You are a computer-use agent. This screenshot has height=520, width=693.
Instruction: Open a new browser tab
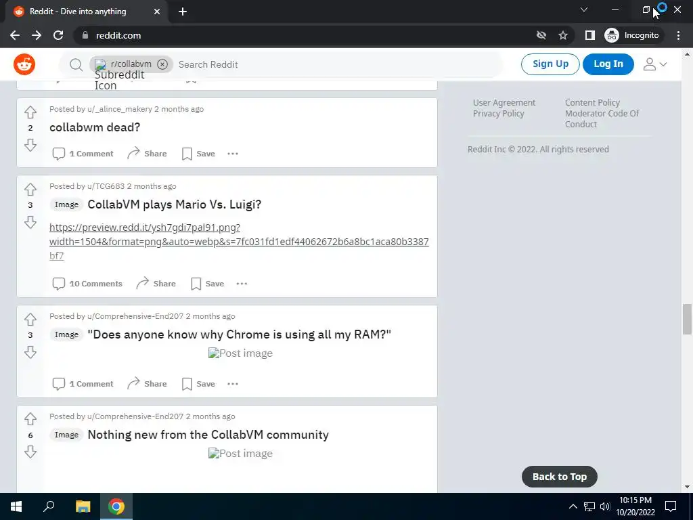pyautogui.click(x=183, y=12)
